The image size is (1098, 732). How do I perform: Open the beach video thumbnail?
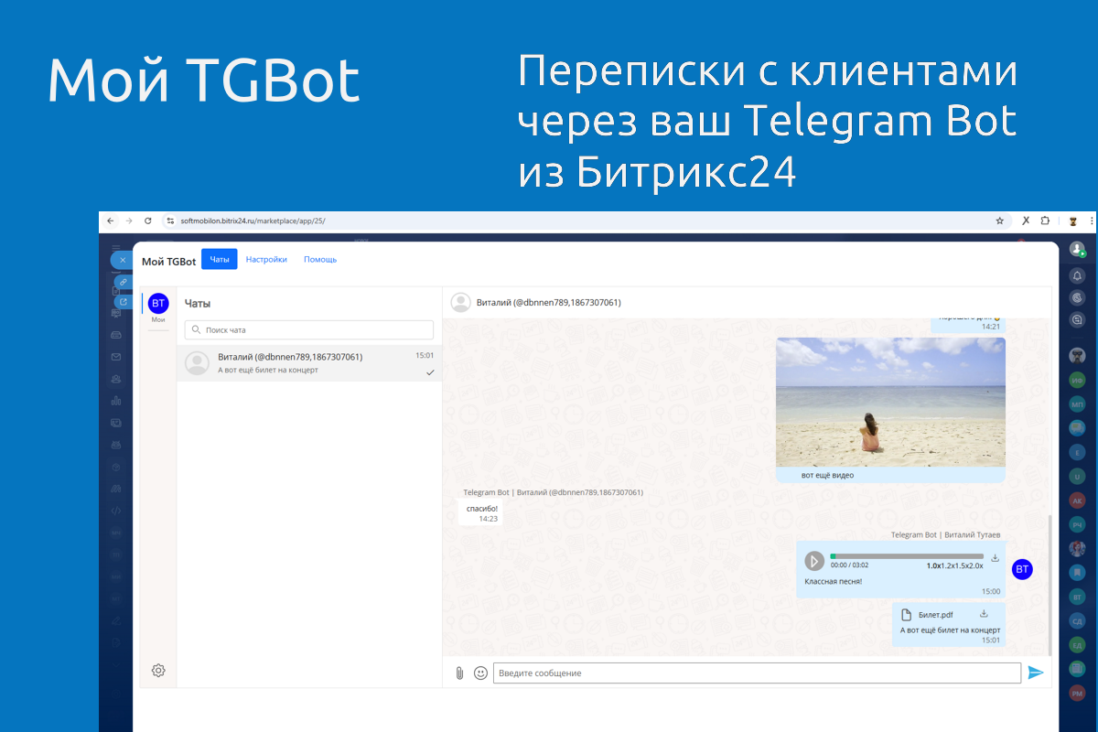coord(890,403)
